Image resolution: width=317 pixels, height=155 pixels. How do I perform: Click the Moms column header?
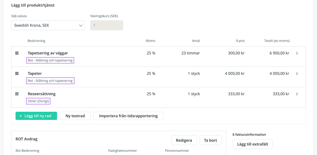click(151, 41)
